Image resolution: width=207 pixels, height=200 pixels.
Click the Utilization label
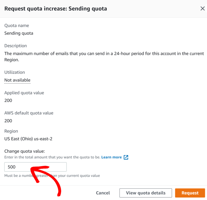click(x=15, y=72)
